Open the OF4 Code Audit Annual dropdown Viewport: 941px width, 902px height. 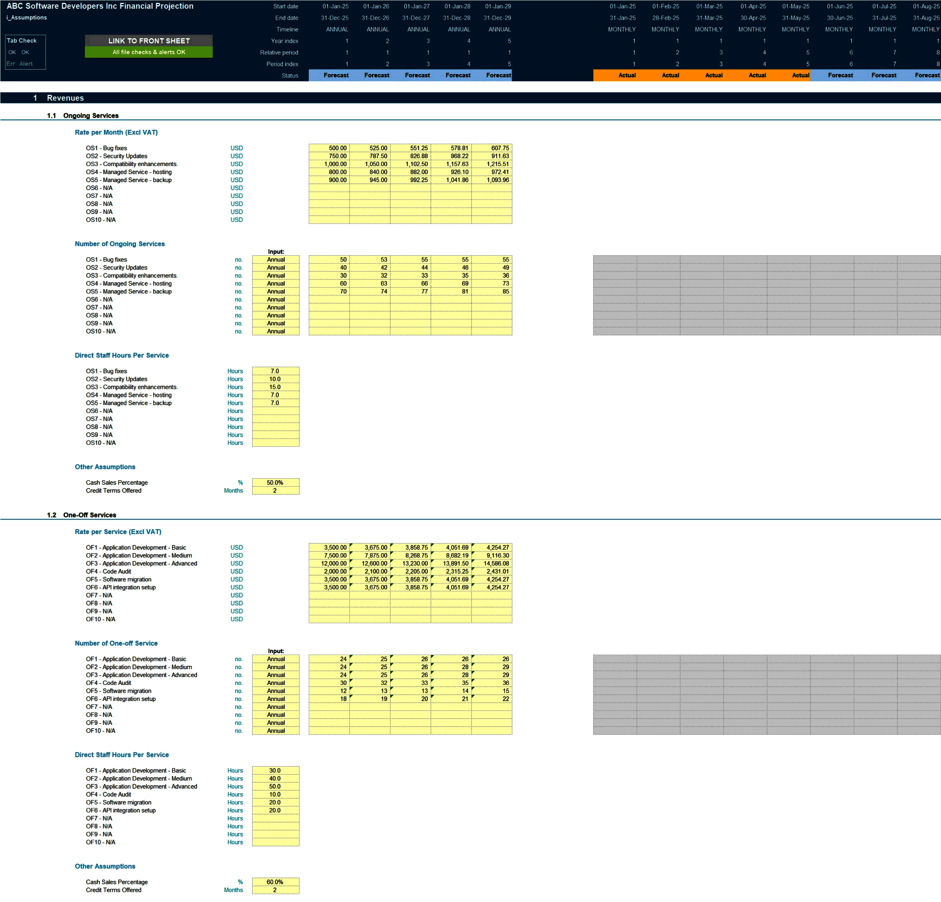(x=276, y=683)
